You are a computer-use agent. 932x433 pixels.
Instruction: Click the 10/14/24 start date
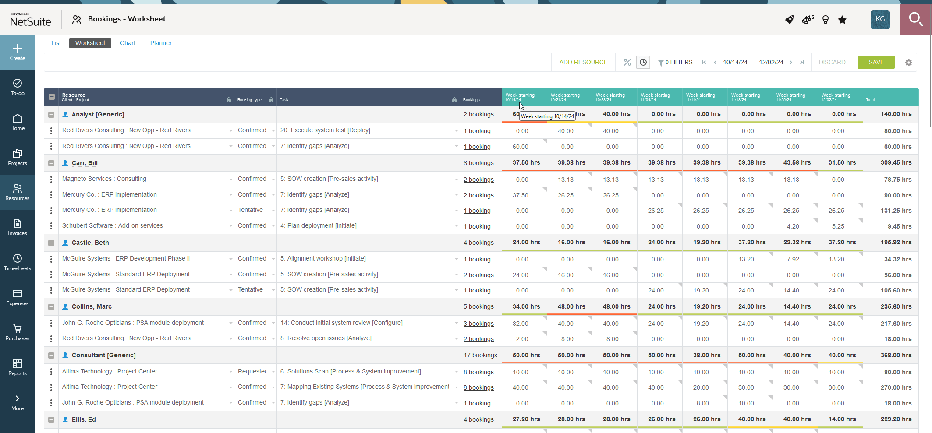pos(735,62)
